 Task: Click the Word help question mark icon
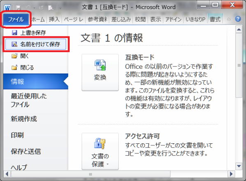click(x=238, y=19)
